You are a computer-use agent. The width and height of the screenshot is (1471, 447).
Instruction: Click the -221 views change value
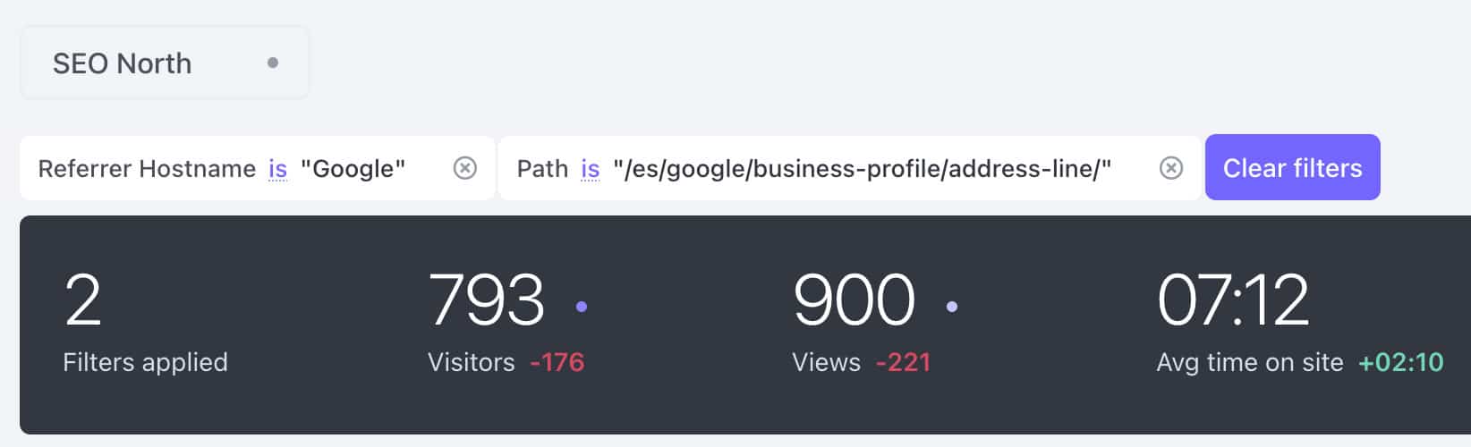[x=903, y=362]
